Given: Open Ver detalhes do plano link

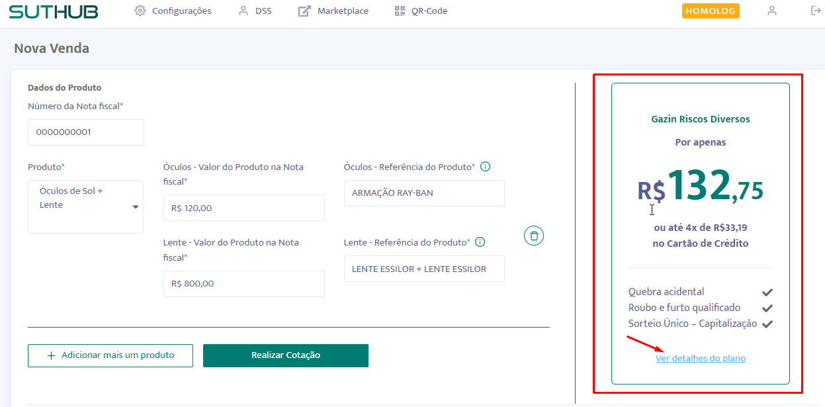Looking at the screenshot, I should [700, 358].
